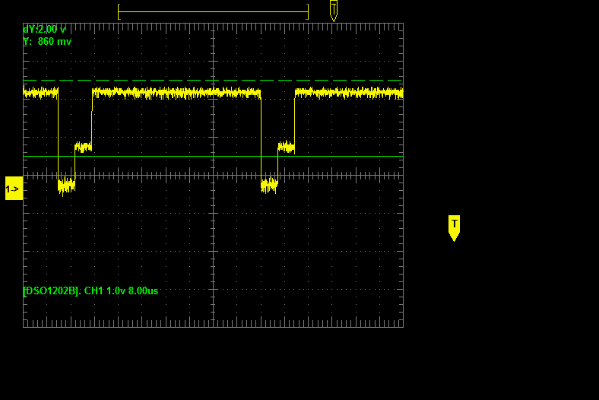Select the trigger level marker on the right
599x400 pixels.
point(454,228)
